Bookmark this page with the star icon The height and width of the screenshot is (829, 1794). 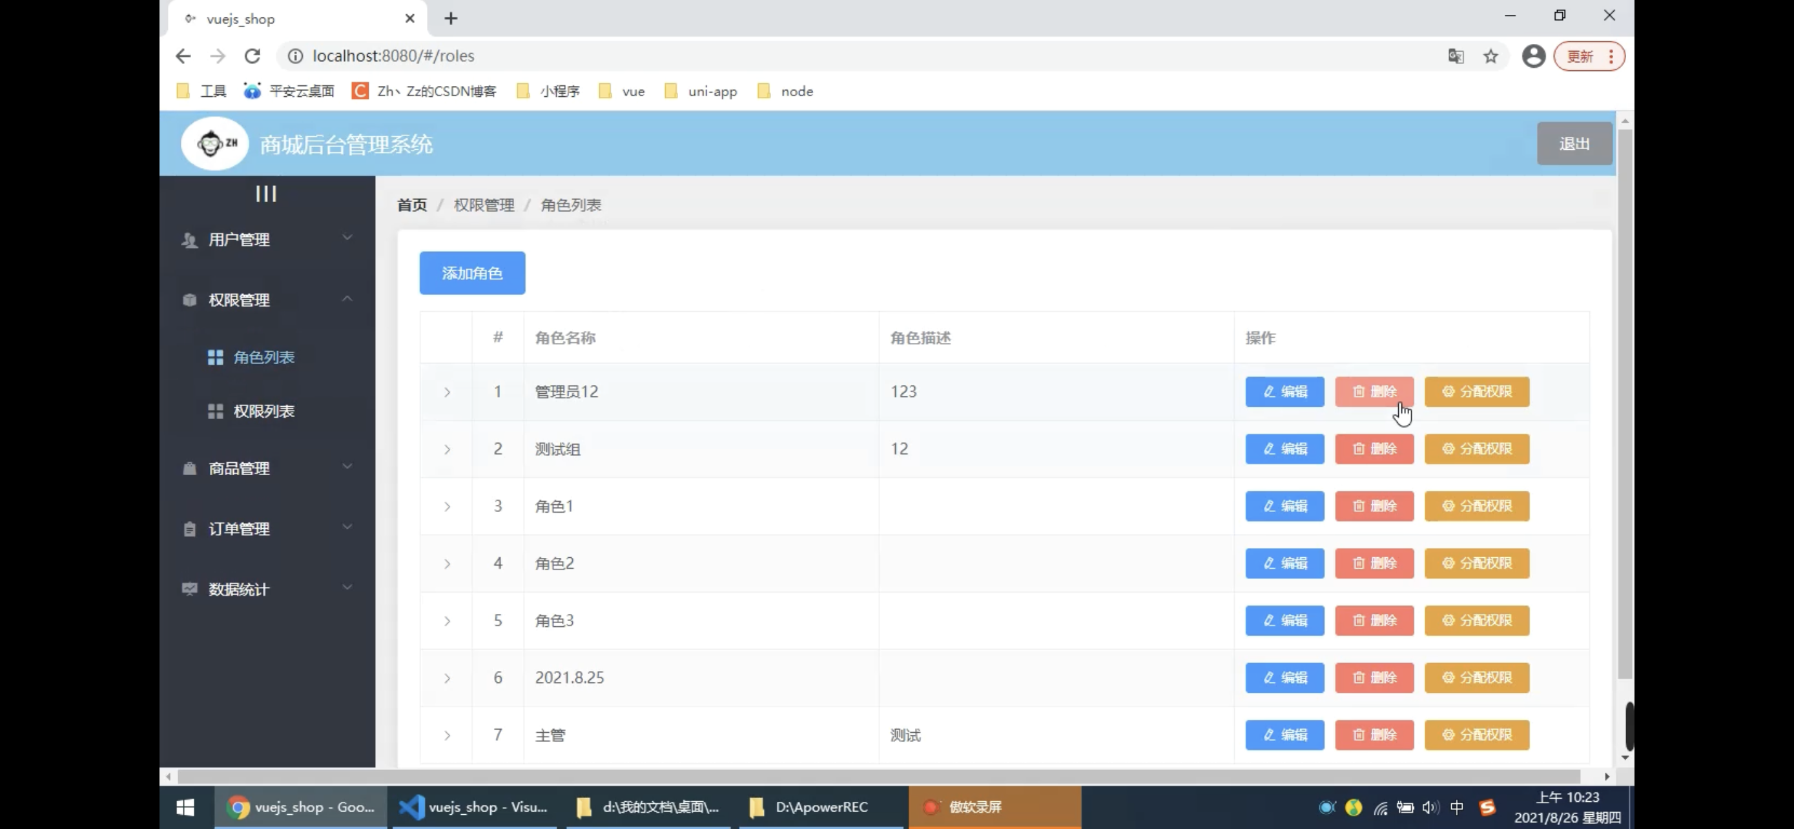point(1490,56)
